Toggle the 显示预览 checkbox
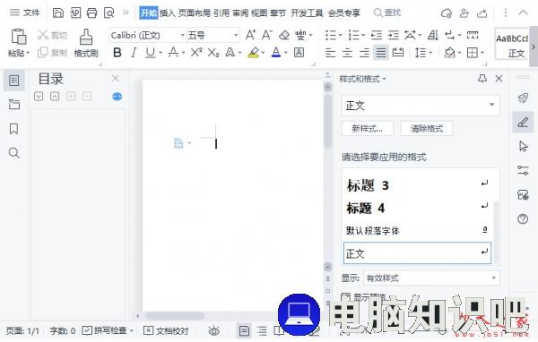 (x=345, y=296)
